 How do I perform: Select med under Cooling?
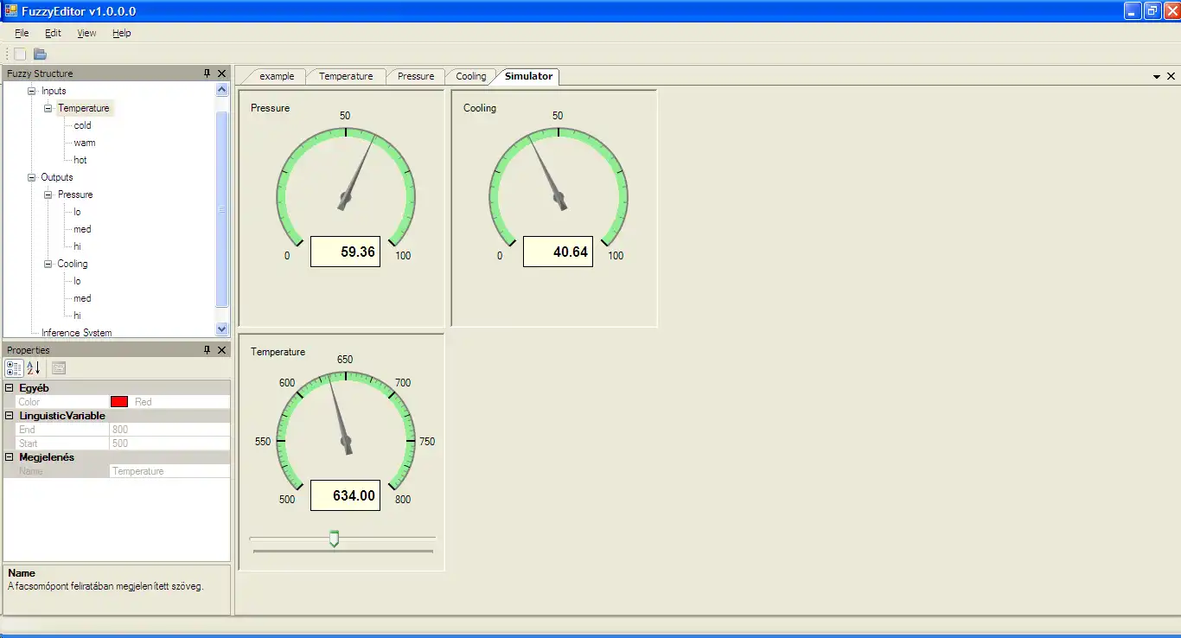(82, 298)
